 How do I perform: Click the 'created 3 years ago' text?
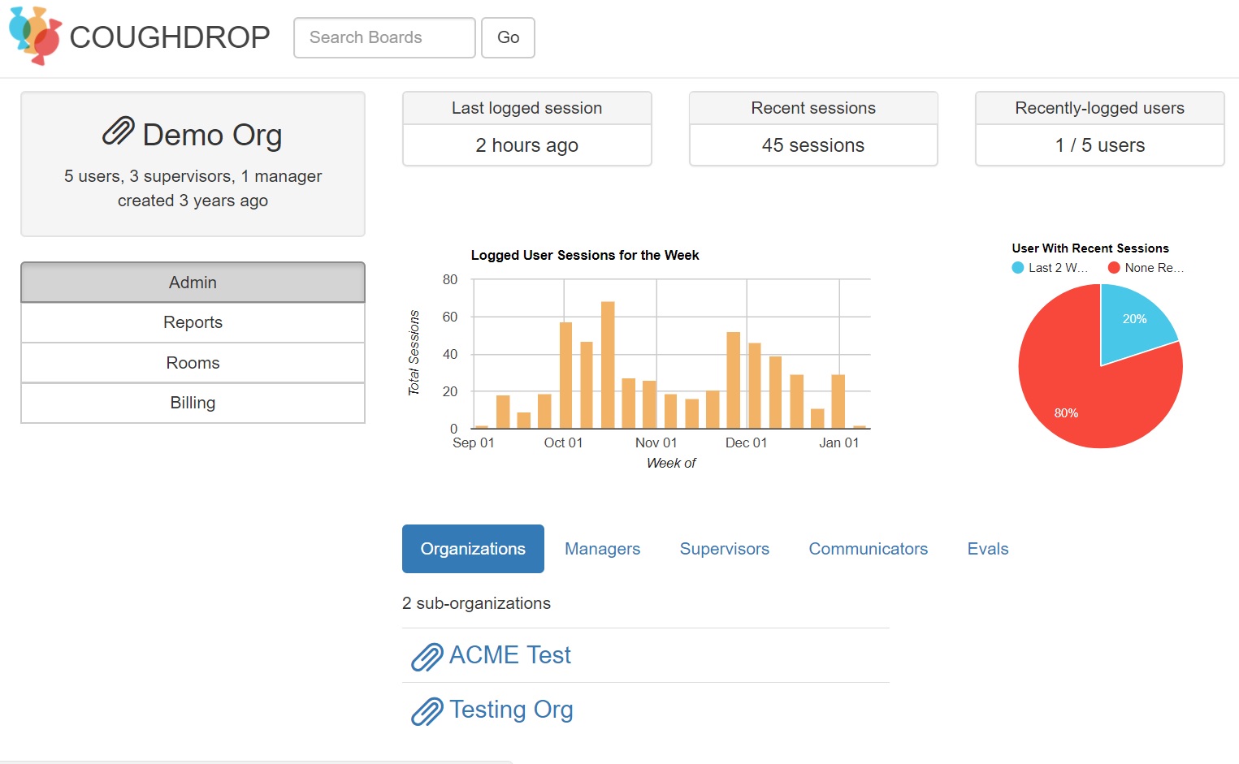click(193, 201)
